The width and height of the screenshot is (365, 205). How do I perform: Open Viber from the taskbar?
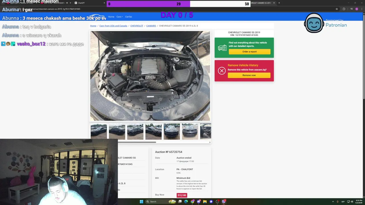tap(224, 202)
